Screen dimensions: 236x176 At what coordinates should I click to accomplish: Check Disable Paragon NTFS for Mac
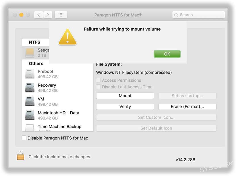[24, 138]
